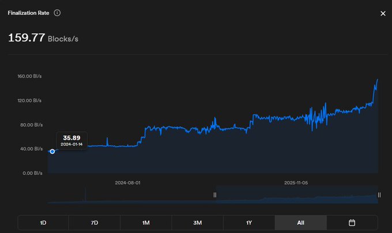Choose the All time range

tap(301, 223)
